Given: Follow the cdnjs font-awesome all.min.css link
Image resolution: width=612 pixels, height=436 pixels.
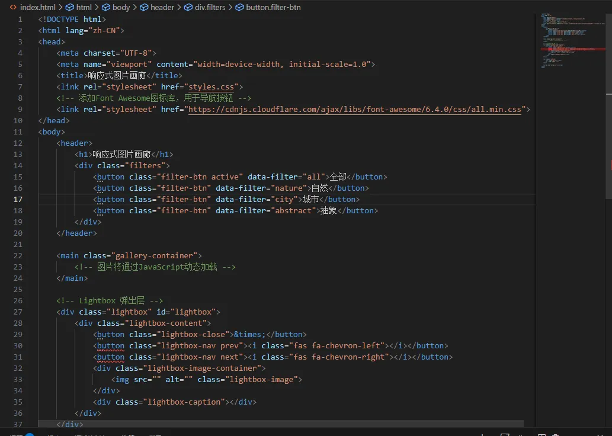Looking at the screenshot, I should click(x=355, y=109).
